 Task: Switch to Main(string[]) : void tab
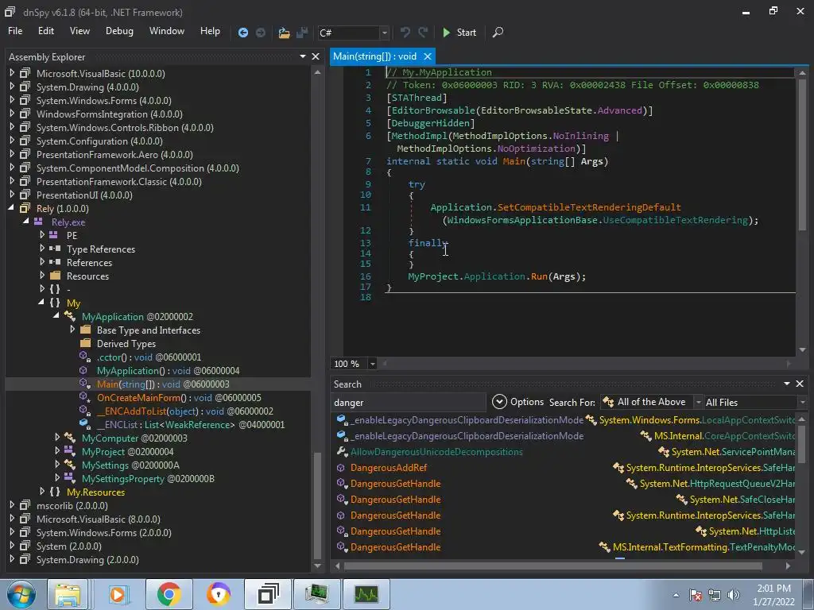375,56
